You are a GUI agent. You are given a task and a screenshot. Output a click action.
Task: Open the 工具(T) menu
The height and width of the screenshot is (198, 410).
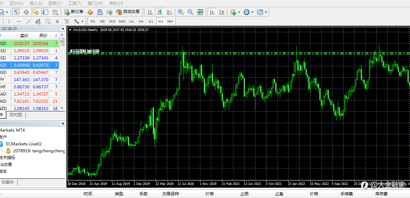point(74,3)
